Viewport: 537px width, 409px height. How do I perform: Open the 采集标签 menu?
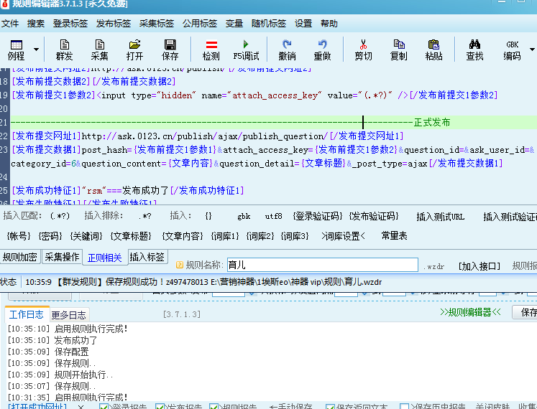tap(157, 23)
